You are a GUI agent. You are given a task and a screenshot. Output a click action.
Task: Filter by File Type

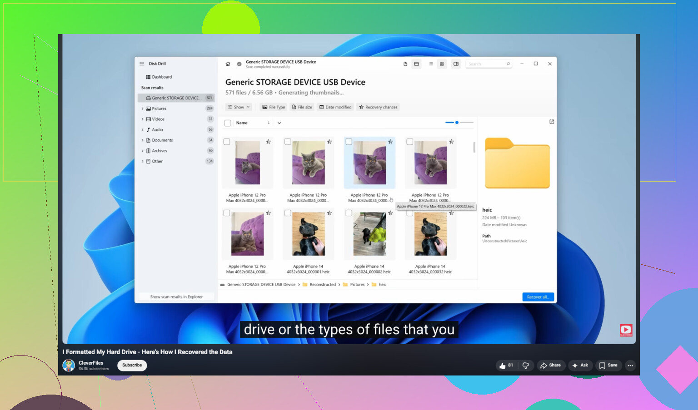coord(274,107)
